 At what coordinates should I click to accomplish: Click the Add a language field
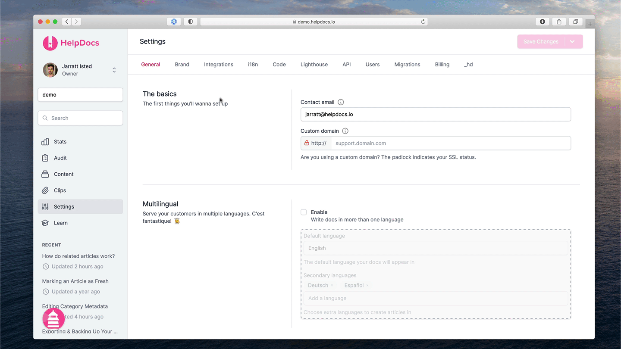coord(436,298)
